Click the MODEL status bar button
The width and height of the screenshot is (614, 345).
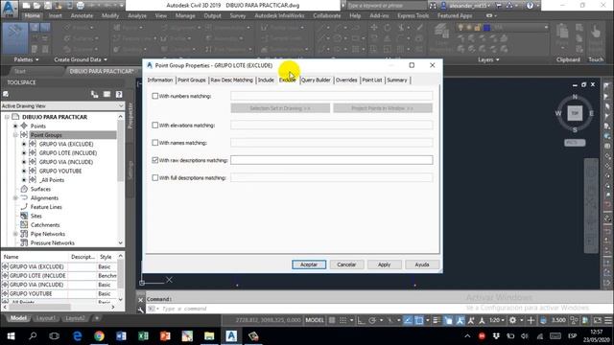click(315, 320)
